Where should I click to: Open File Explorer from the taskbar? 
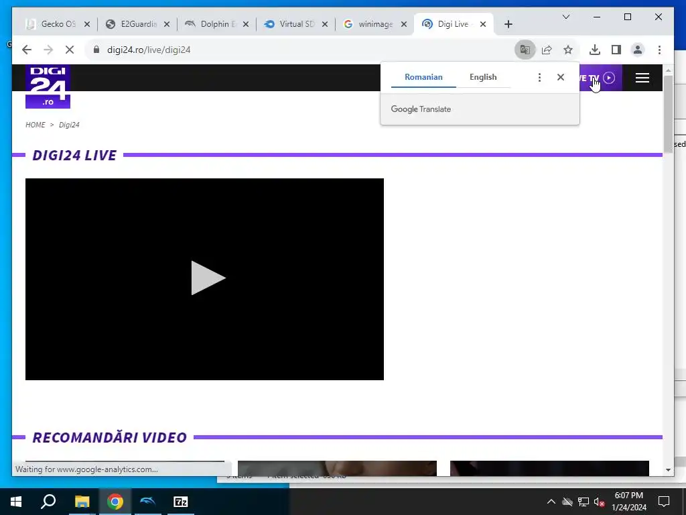82,502
